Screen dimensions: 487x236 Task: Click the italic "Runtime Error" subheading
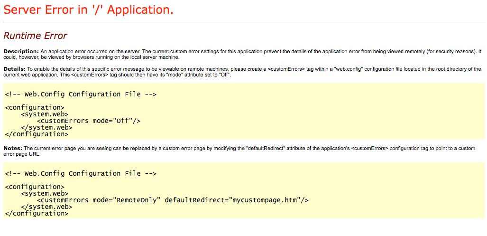click(x=35, y=36)
